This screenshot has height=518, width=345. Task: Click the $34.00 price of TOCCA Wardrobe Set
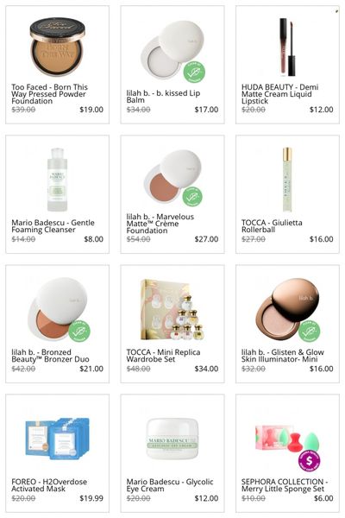click(206, 369)
